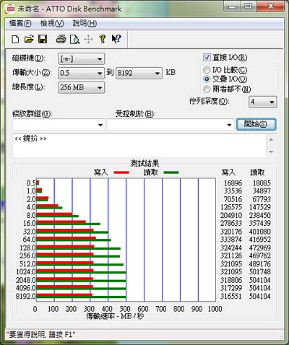
Task: Open the 說明(H) menu
Action: [85, 23]
